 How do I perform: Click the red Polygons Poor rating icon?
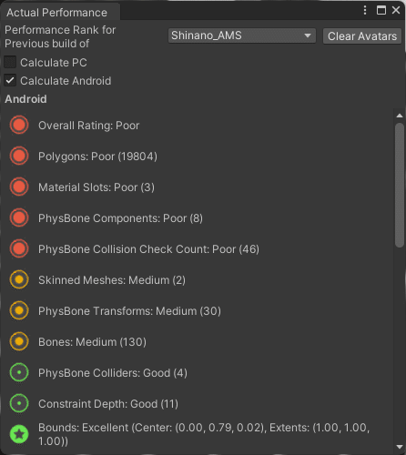(19, 156)
